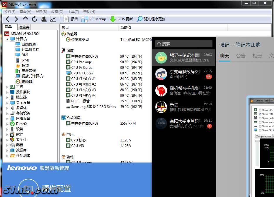Open the user icon in AIDA64 toolbar

[44, 19]
